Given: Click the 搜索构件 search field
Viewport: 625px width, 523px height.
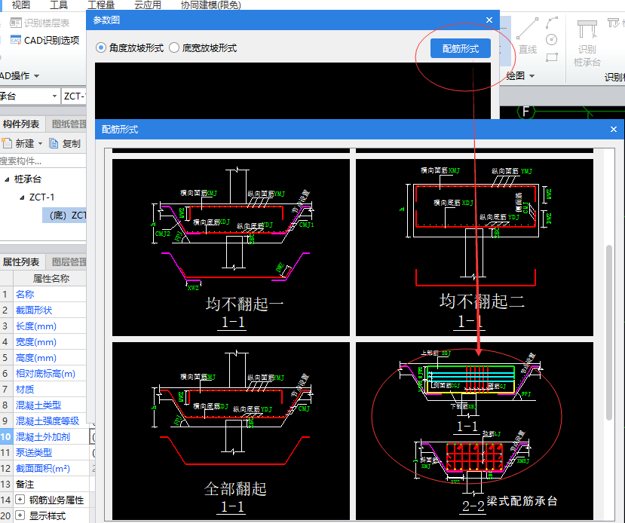Looking at the screenshot, I should tap(43, 161).
